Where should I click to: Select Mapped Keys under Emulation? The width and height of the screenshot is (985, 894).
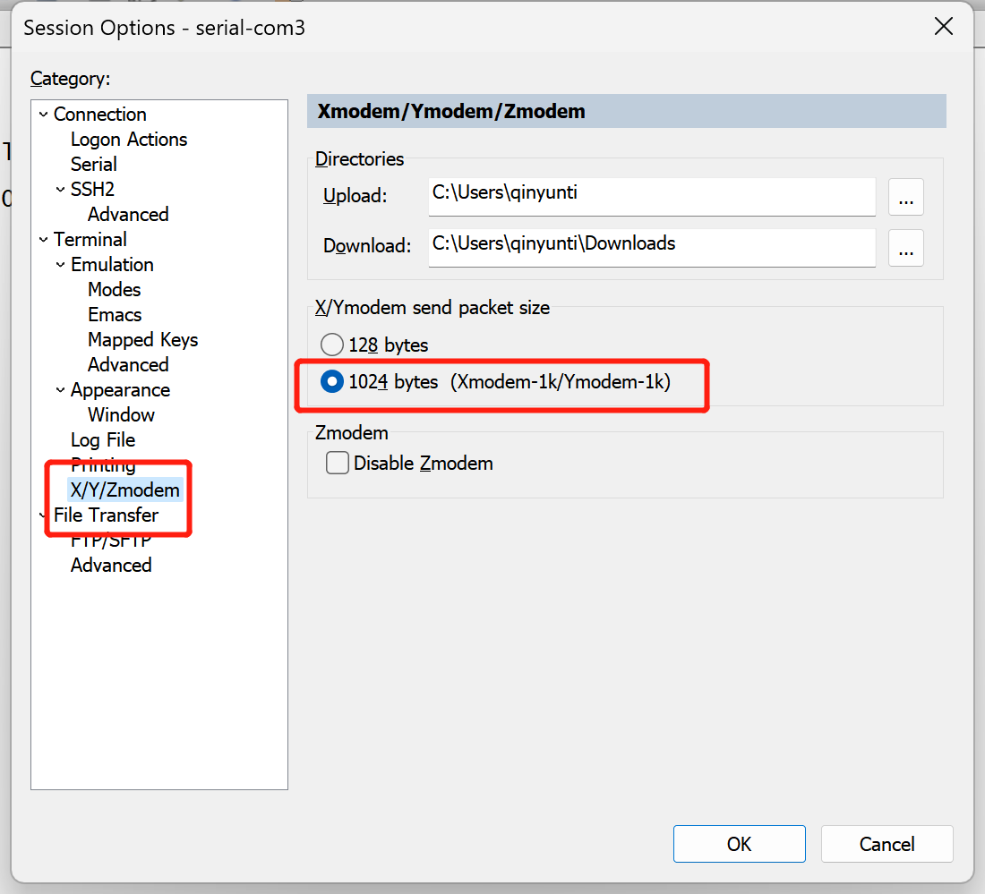point(142,340)
